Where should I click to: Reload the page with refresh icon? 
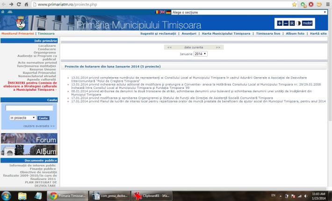[x=19, y=4]
